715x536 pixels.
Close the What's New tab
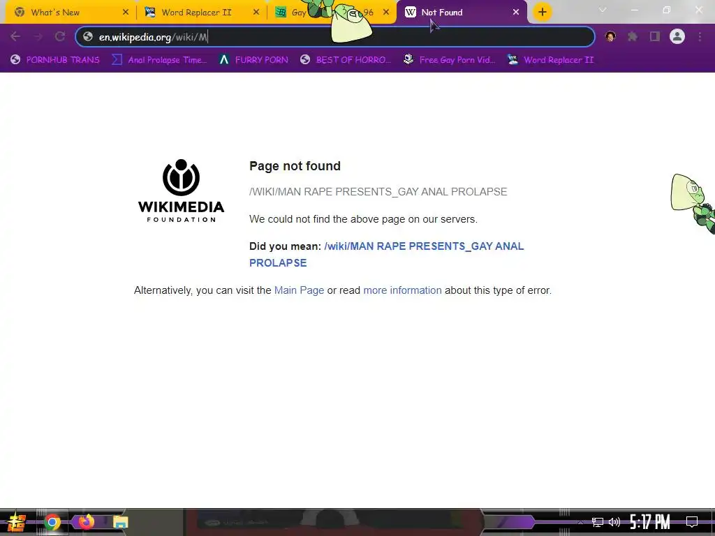click(x=126, y=13)
